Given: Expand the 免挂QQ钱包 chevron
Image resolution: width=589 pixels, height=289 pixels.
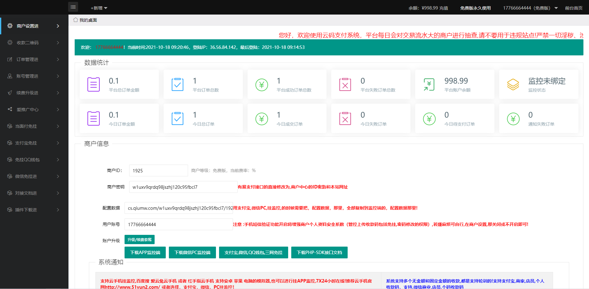Looking at the screenshot, I should [x=58, y=159].
